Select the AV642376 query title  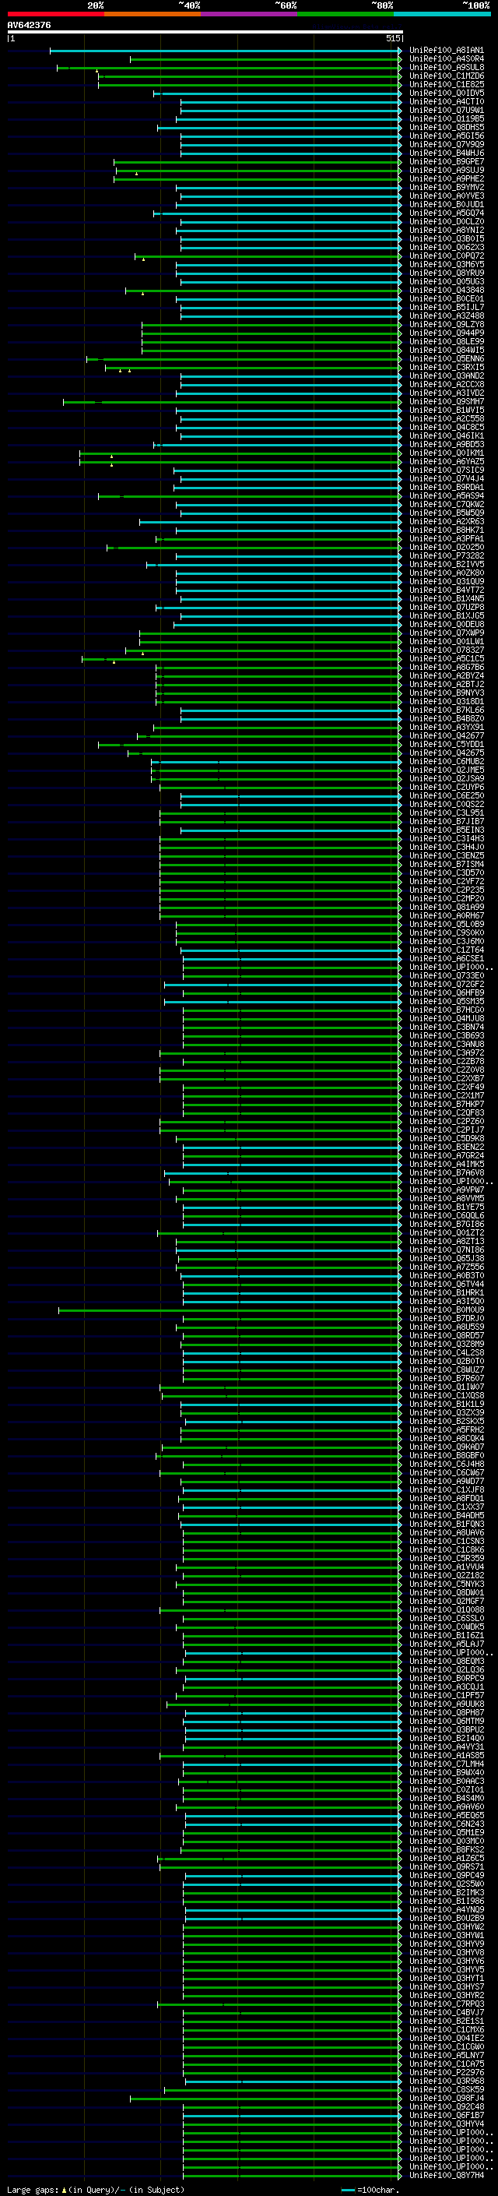point(29,25)
